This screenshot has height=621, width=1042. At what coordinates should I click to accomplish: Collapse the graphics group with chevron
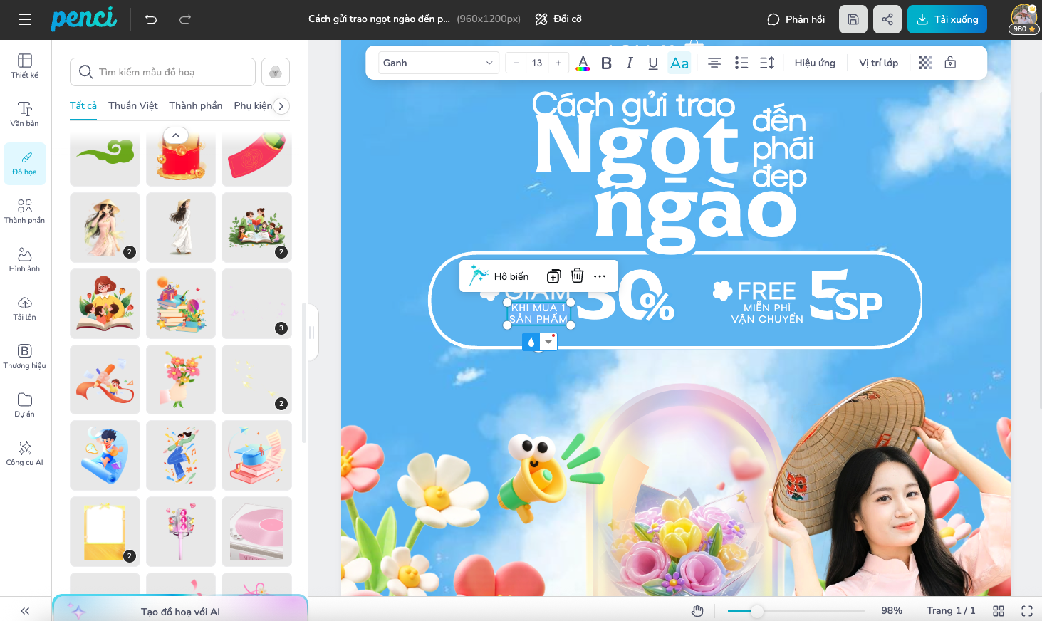176,135
